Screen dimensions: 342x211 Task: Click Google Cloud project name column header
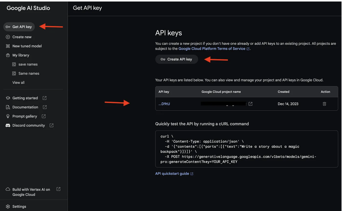[221, 92]
